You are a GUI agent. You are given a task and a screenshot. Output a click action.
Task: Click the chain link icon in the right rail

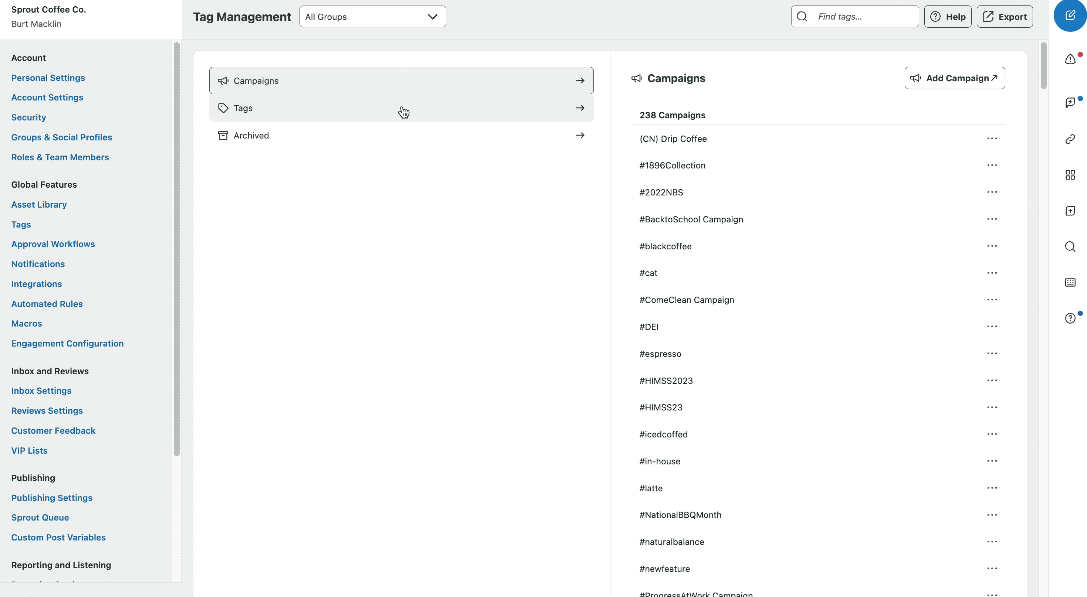tap(1070, 139)
